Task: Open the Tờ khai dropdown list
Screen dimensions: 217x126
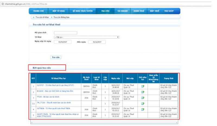Action: tap(87, 37)
